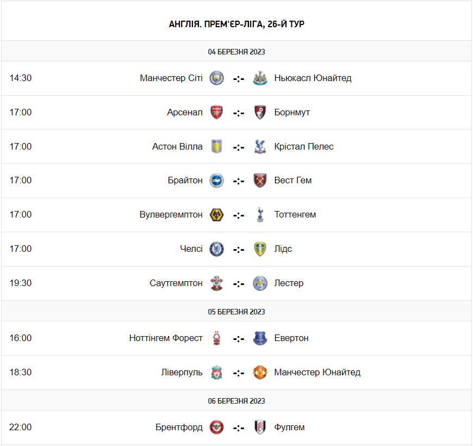473x446 pixels.
Task: Open the Брайтон team link
Action: pyautogui.click(x=185, y=181)
